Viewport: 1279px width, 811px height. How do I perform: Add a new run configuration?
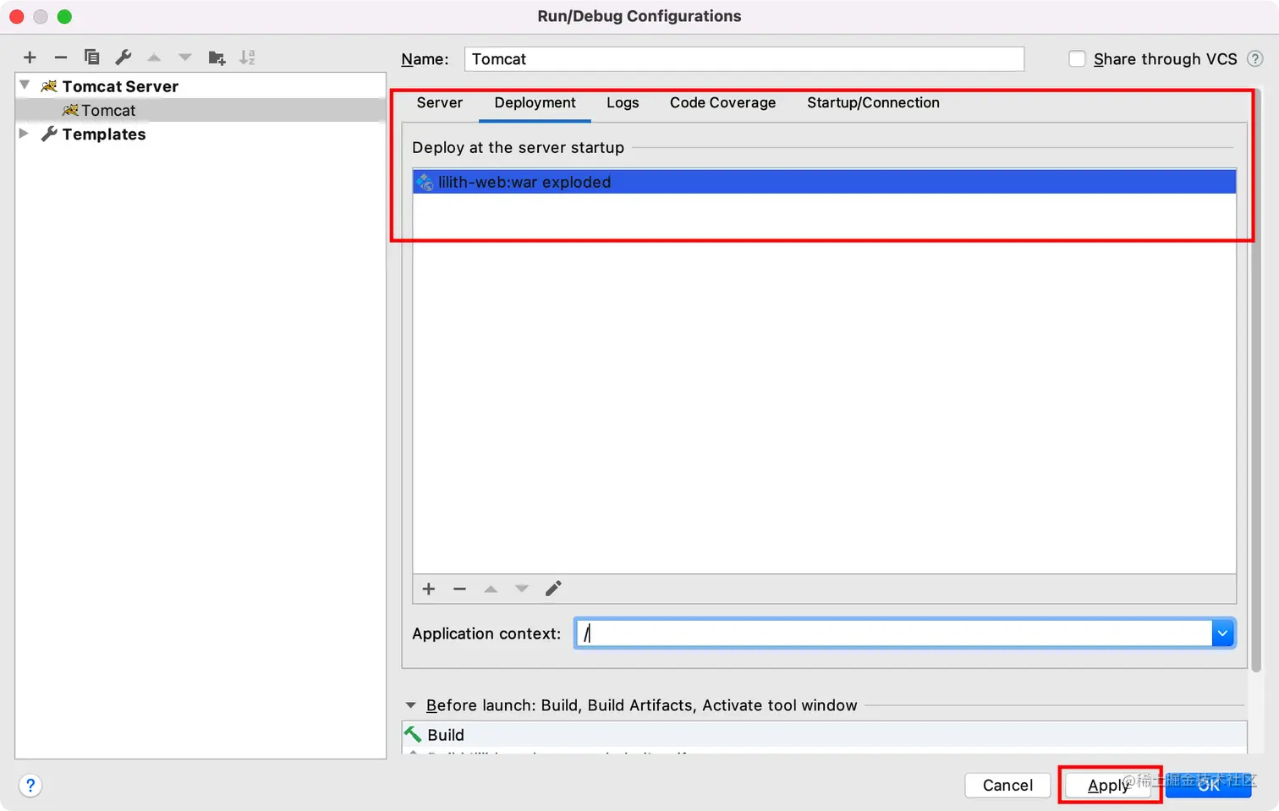click(30, 58)
